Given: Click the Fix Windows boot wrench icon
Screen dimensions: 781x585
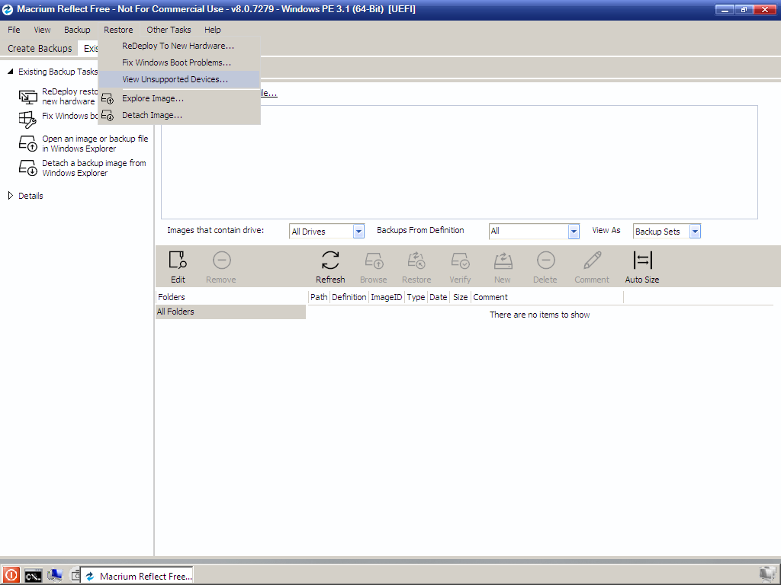Looking at the screenshot, I should point(27,120).
